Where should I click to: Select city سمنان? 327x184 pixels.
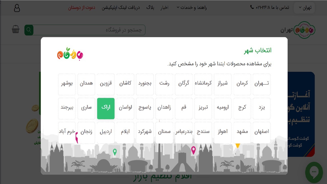coord(164,133)
